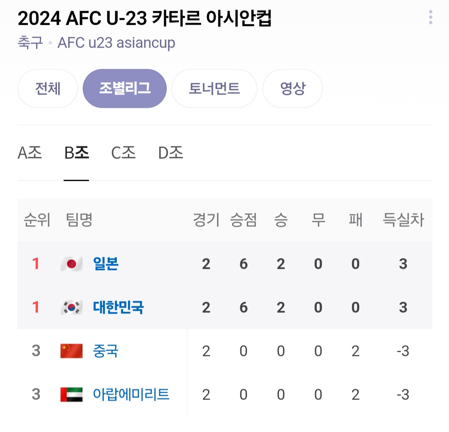View the D조 group standings

click(x=171, y=153)
